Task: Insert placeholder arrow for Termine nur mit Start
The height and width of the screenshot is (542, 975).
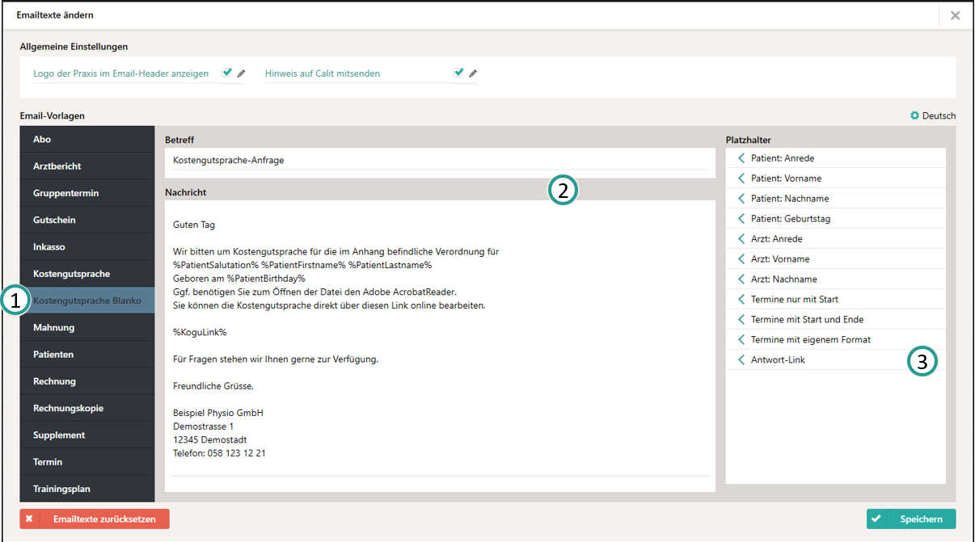Action: click(x=741, y=300)
